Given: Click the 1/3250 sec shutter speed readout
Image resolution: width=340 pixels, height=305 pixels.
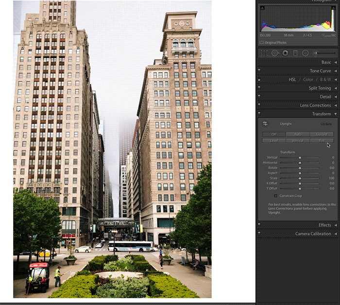Looking at the screenshot, I should [328, 35].
